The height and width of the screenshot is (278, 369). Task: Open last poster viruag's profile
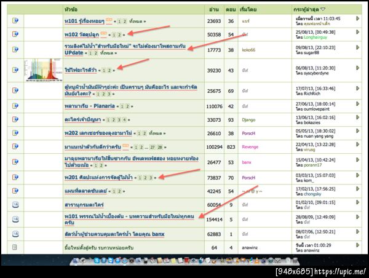[309, 149]
